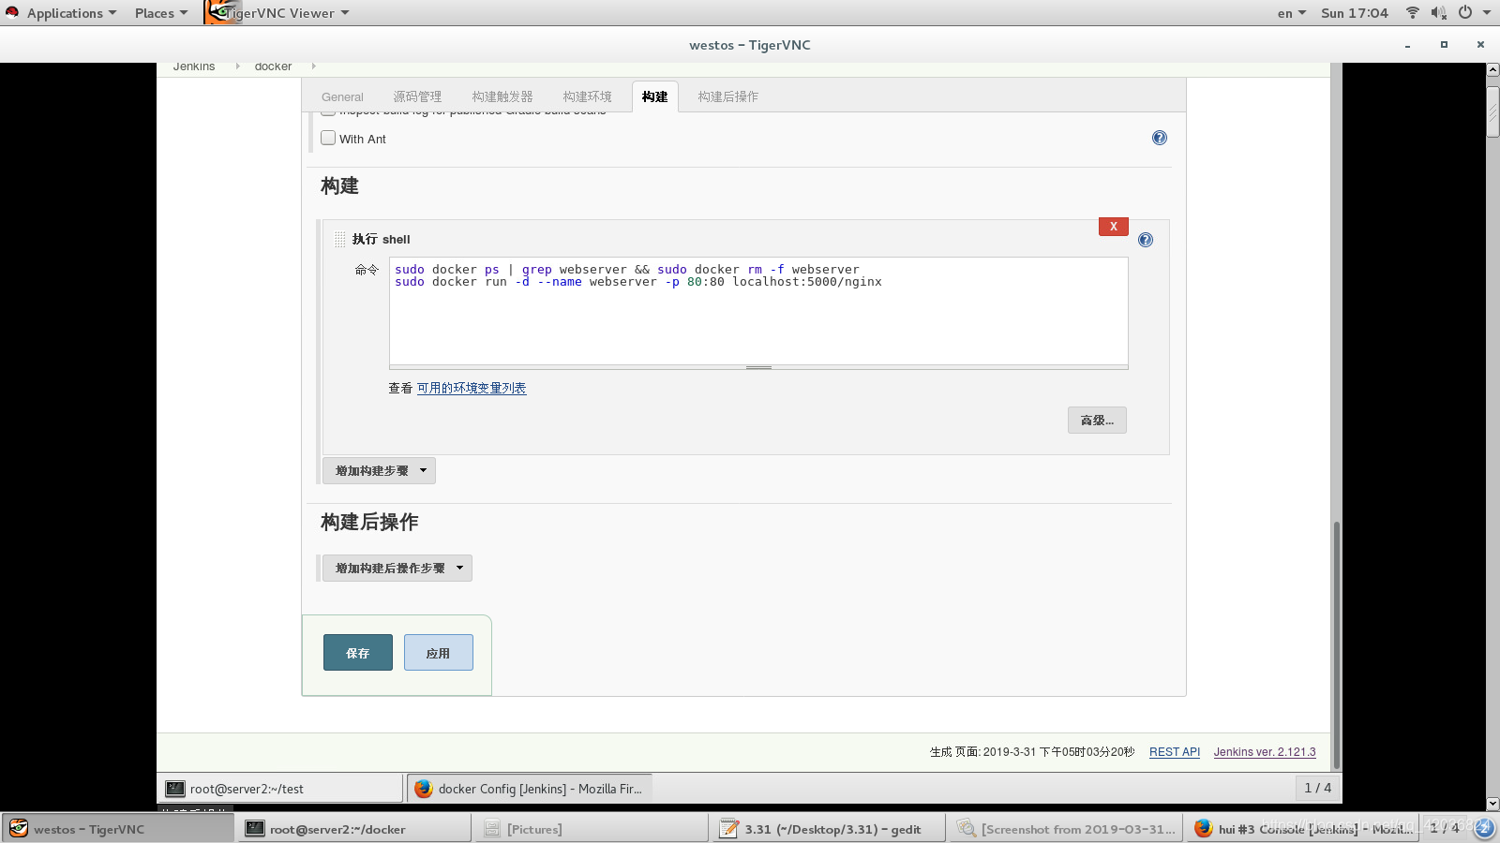
Task: Click the VNC scrollbar down arrow
Action: (x=1492, y=804)
